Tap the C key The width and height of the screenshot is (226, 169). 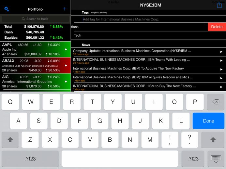pos(70,139)
